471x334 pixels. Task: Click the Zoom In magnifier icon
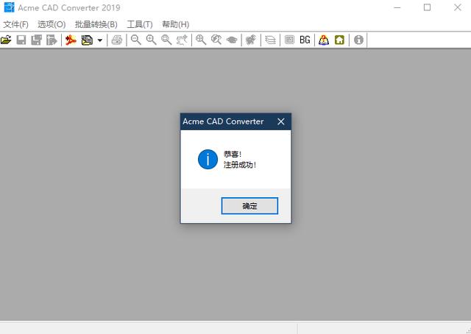151,40
